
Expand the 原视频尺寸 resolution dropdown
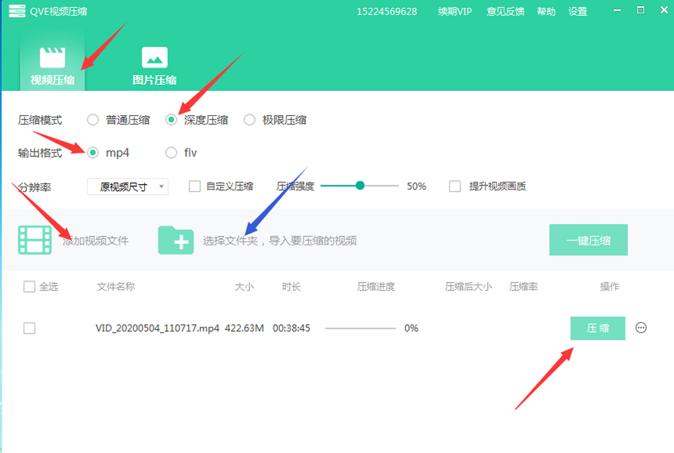(127, 187)
